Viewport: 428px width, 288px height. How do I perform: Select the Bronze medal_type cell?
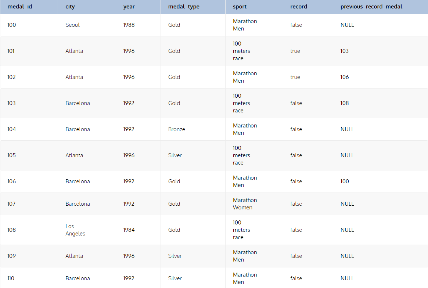point(177,129)
